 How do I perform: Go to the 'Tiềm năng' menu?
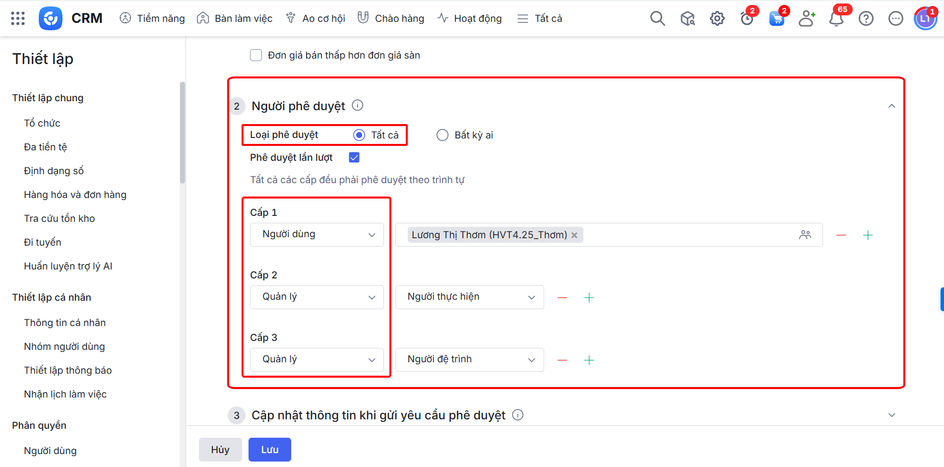[152, 18]
